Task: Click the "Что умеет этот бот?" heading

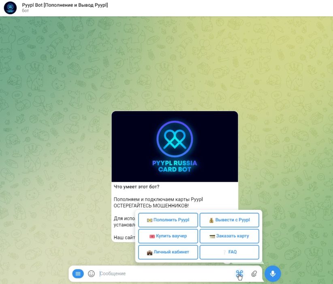Action: tap(137, 187)
